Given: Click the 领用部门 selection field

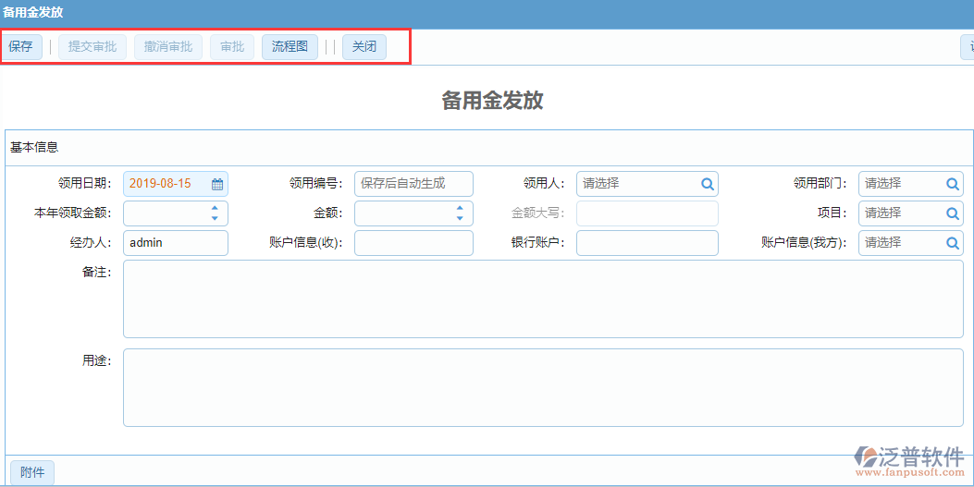Looking at the screenshot, I should click(x=911, y=184).
